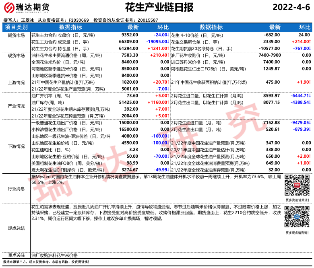Select the 油厂开机率 latest value 73.60
Viewport: 314px width, 268px height.
132,96
